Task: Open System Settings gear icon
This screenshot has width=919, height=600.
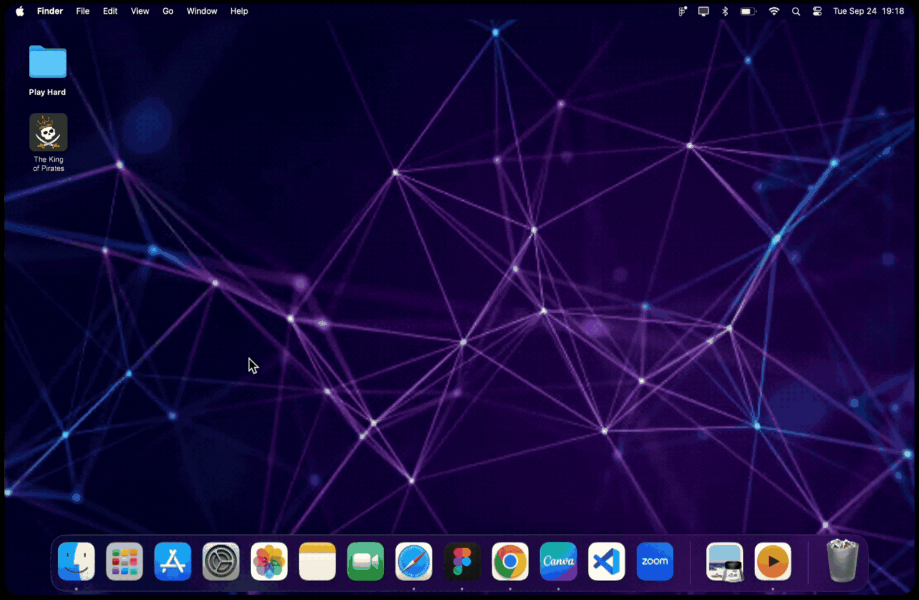Action: (221, 561)
